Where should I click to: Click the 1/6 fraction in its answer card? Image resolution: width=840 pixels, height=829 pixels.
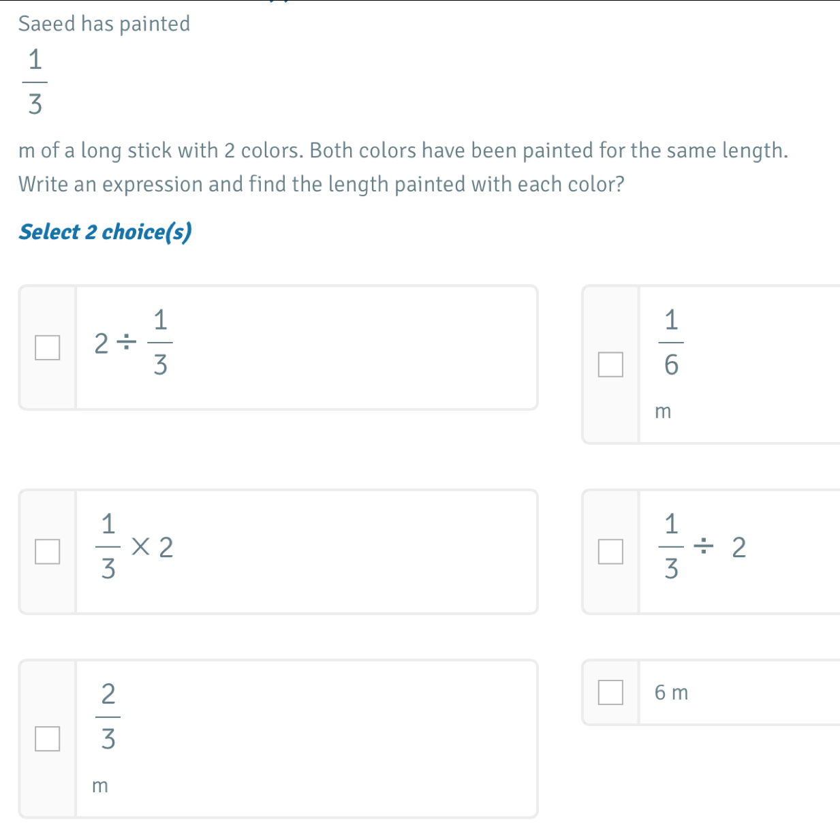671,343
